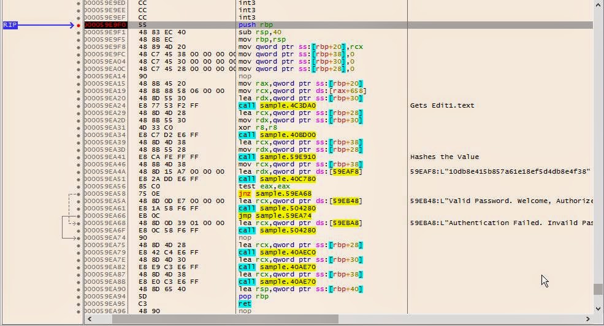Select the call sample.59E910 instruction
Screen dimensions: 604x326
(277, 157)
